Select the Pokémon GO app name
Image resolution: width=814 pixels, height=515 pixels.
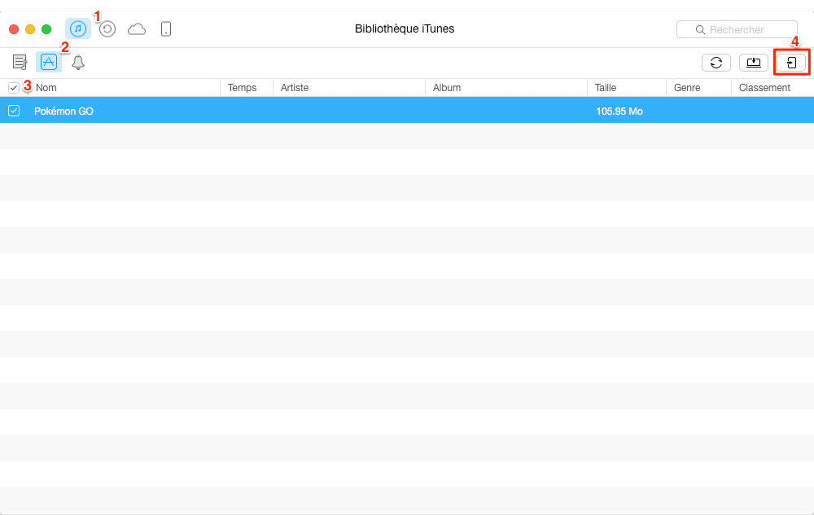63,111
